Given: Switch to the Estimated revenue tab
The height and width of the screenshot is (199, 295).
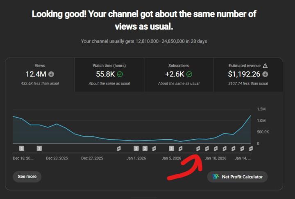Looking at the screenshot, I should click(x=248, y=75).
